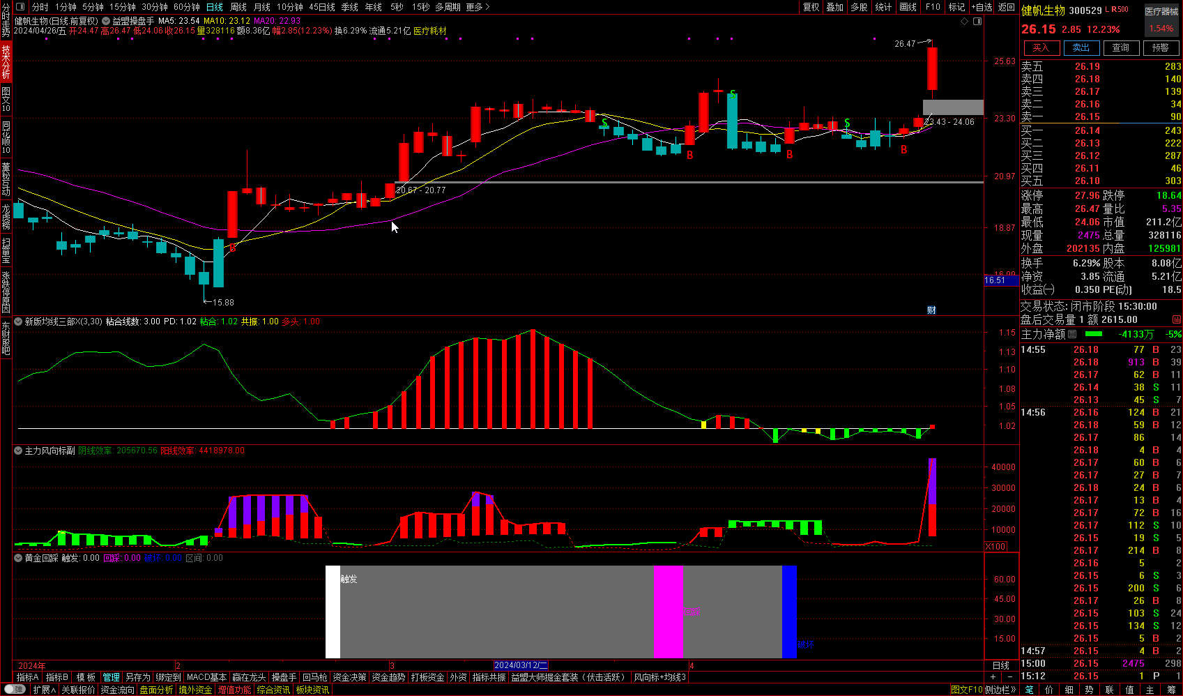
Task: Click the 势 tab at bottom right
Action: (1090, 690)
